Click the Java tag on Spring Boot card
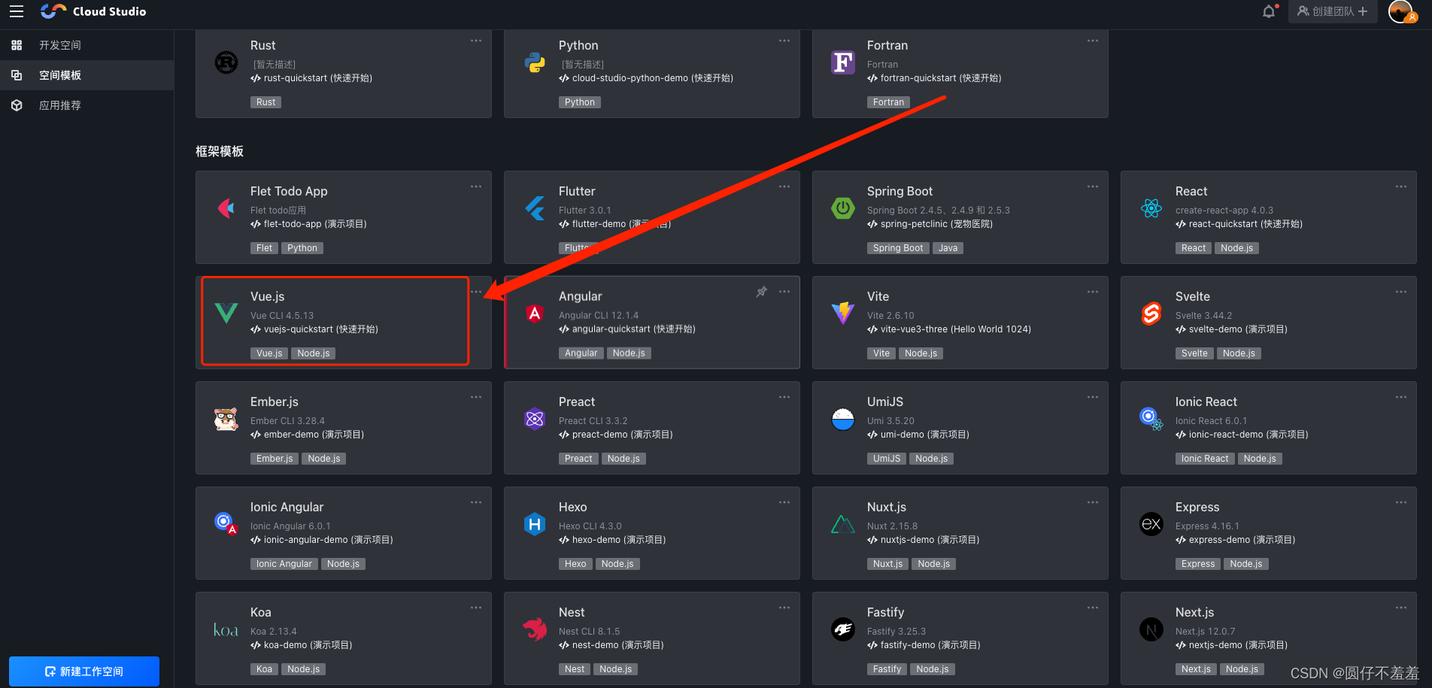The image size is (1432, 688). [948, 248]
